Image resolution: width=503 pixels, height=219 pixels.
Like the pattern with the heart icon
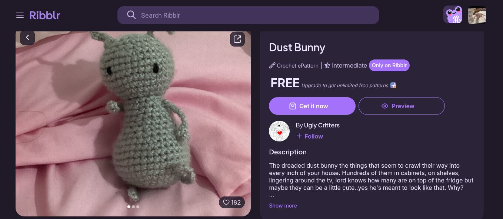227,202
